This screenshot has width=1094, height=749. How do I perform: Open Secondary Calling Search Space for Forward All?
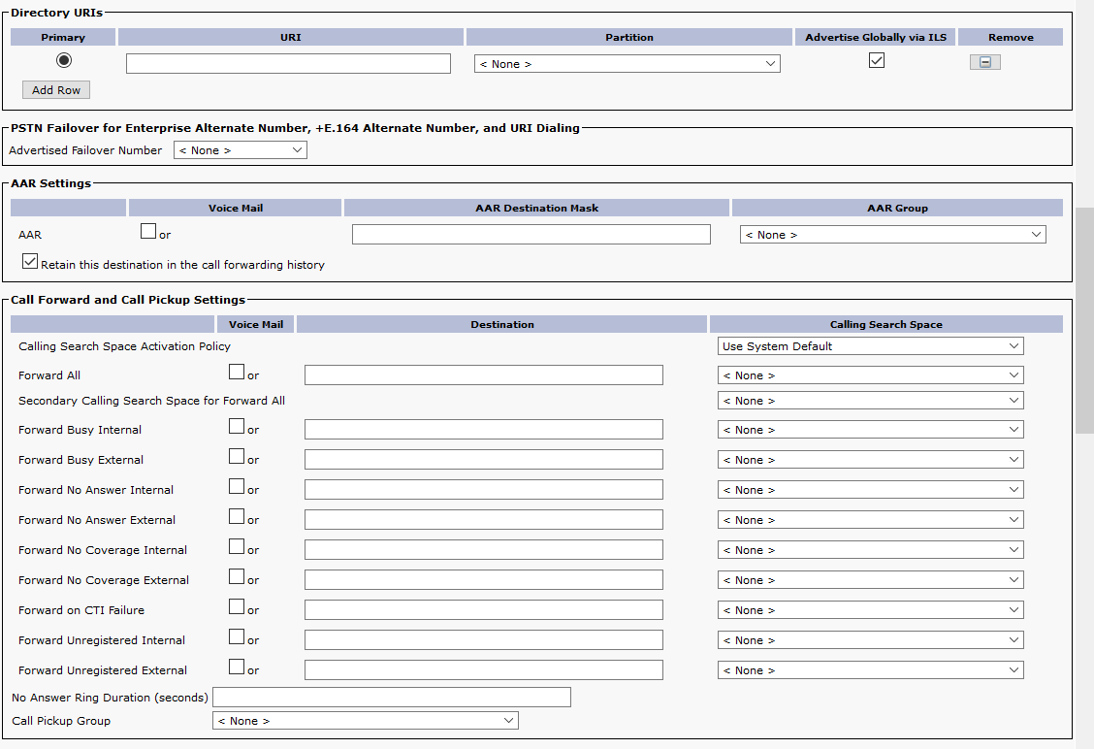coord(870,401)
